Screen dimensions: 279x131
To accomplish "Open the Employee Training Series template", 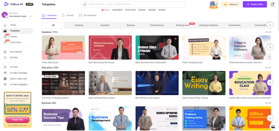I will [204, 118].
